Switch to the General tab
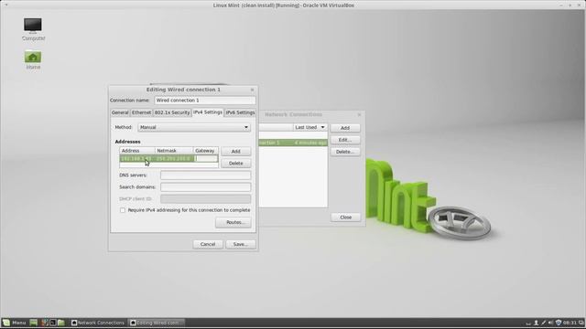The height and width of the screenshot is (329, 586). tap(120, 112)
